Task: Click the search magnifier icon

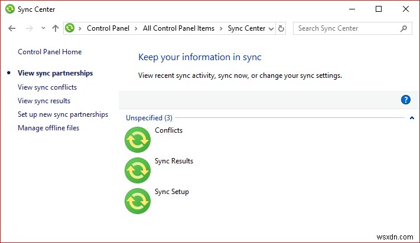Action: tap(404, 28)
